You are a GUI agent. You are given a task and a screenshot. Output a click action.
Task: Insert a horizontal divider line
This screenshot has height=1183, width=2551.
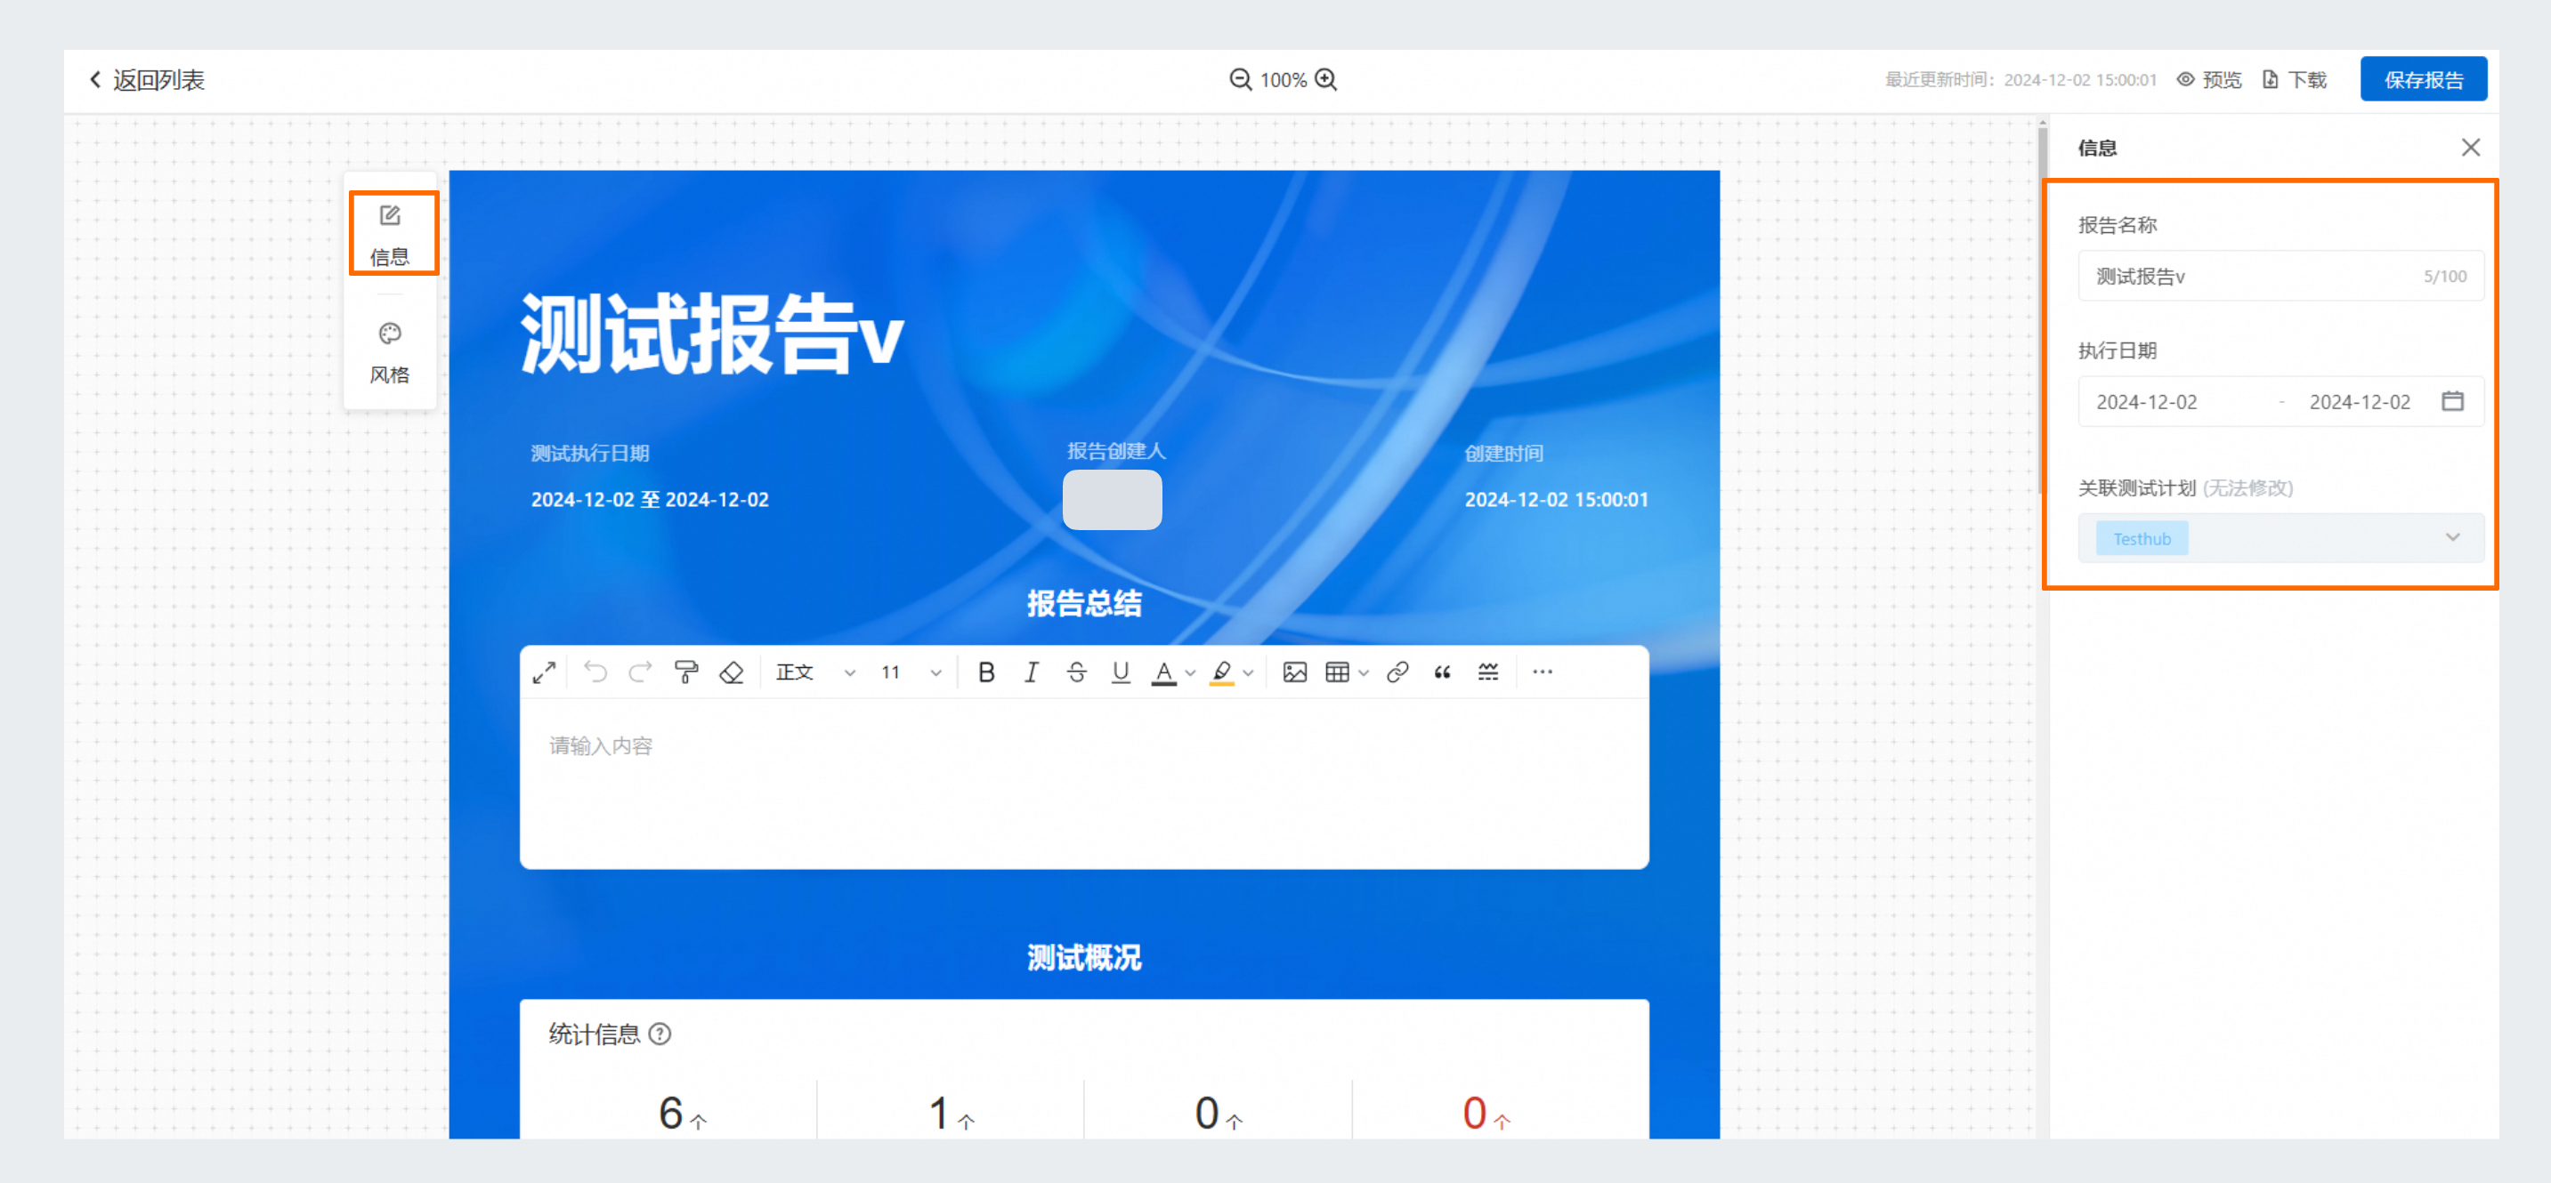point(1487,672)
